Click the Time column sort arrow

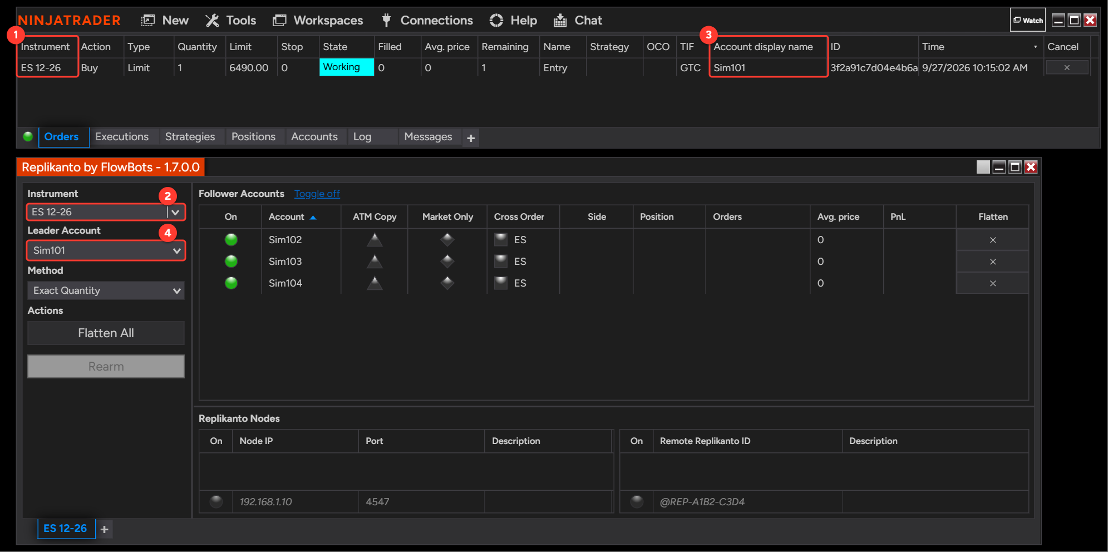click(1035, 47)
